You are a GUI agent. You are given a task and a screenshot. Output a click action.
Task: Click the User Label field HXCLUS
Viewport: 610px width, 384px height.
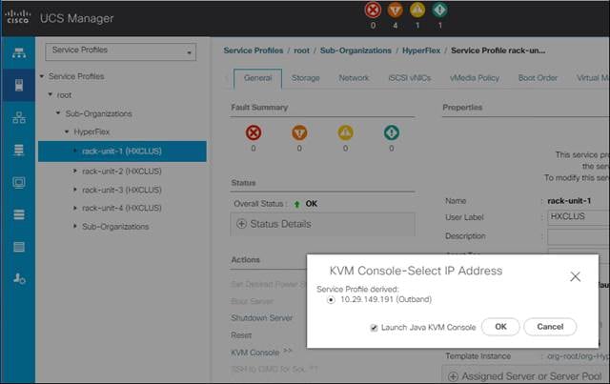pyautogui.click(x=579, y=217)
